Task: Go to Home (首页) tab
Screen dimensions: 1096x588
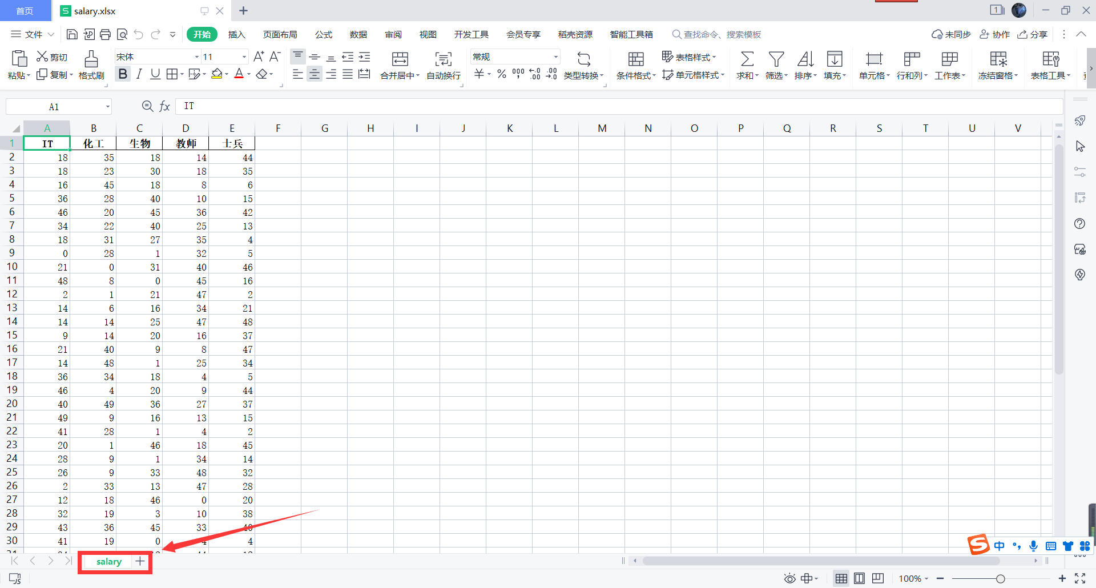Action: [x=25, y=11]
